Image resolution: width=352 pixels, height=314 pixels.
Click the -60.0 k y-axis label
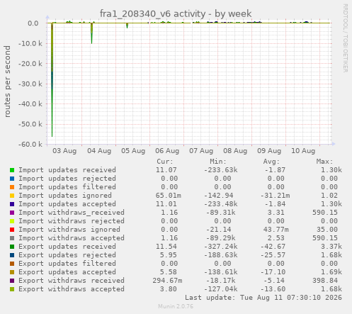[30, 145]
